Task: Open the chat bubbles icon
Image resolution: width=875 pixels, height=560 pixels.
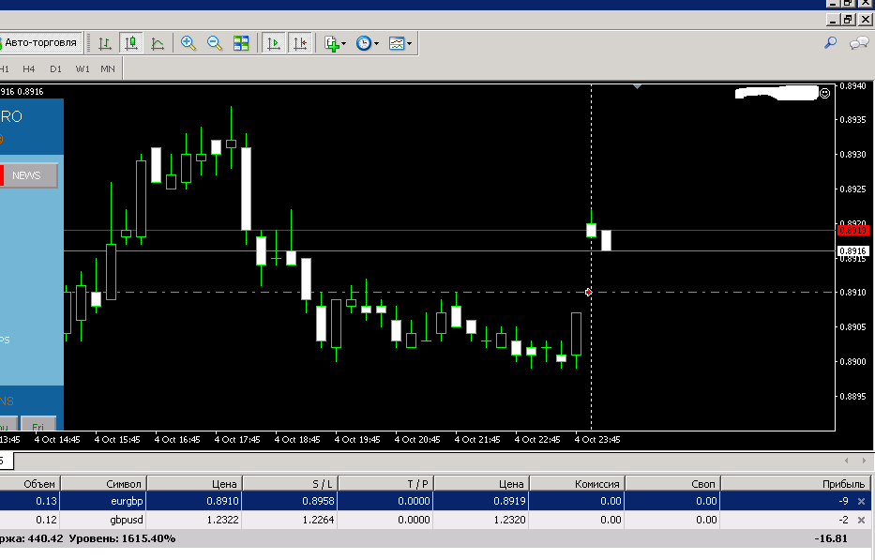Action: pyautogui.click(x=859, y=43)
